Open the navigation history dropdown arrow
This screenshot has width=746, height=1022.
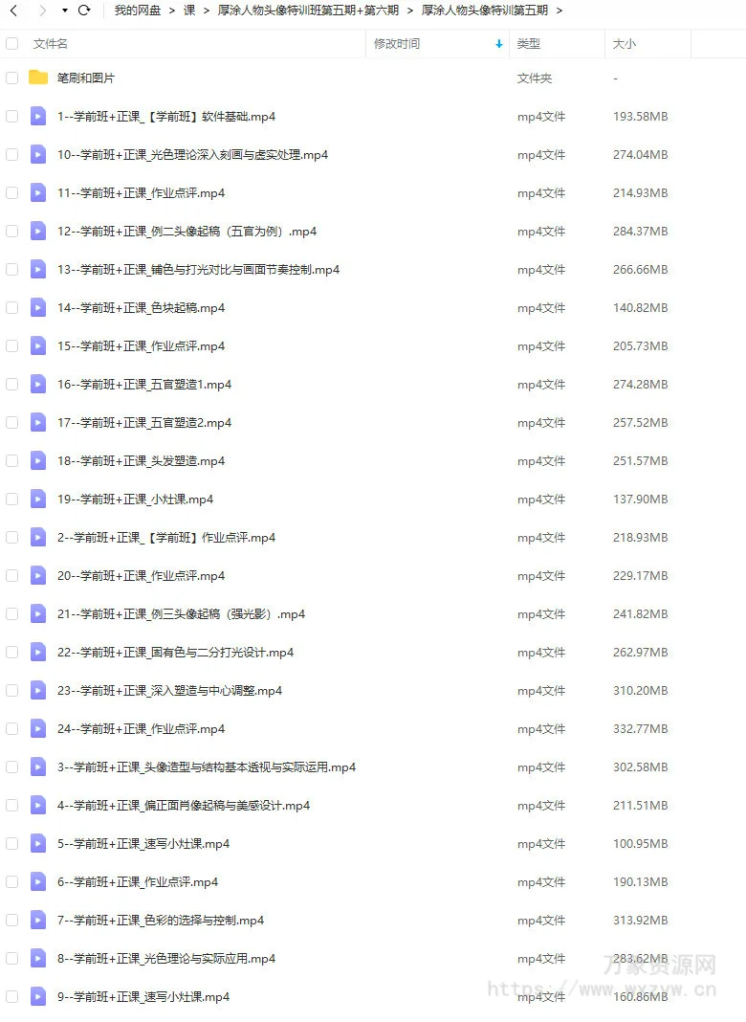click(x=64, y=11)
